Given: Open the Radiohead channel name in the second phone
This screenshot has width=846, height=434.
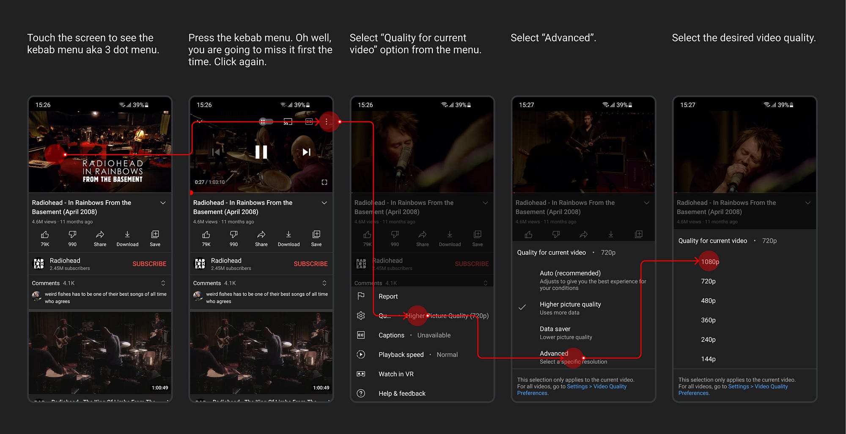Looking at the screenshot, I should click(226, 261).
